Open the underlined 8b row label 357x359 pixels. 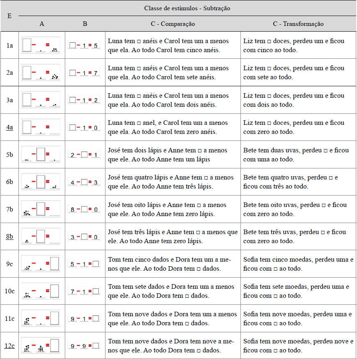tap(9, 237)
